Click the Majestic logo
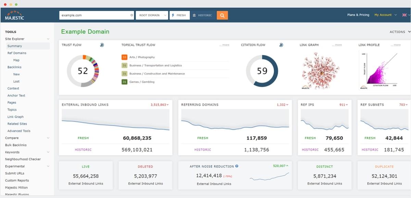The image size is (411, 198). click(14, 15)
